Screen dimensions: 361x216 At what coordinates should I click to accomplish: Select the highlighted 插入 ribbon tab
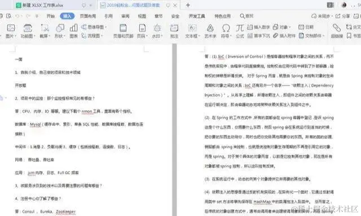pyautogui.click(x=67, y=16)
